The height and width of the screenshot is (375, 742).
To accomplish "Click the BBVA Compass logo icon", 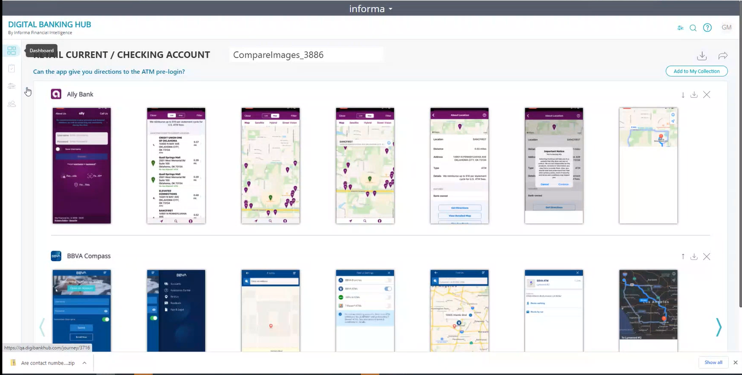I will tap(56, 256).
